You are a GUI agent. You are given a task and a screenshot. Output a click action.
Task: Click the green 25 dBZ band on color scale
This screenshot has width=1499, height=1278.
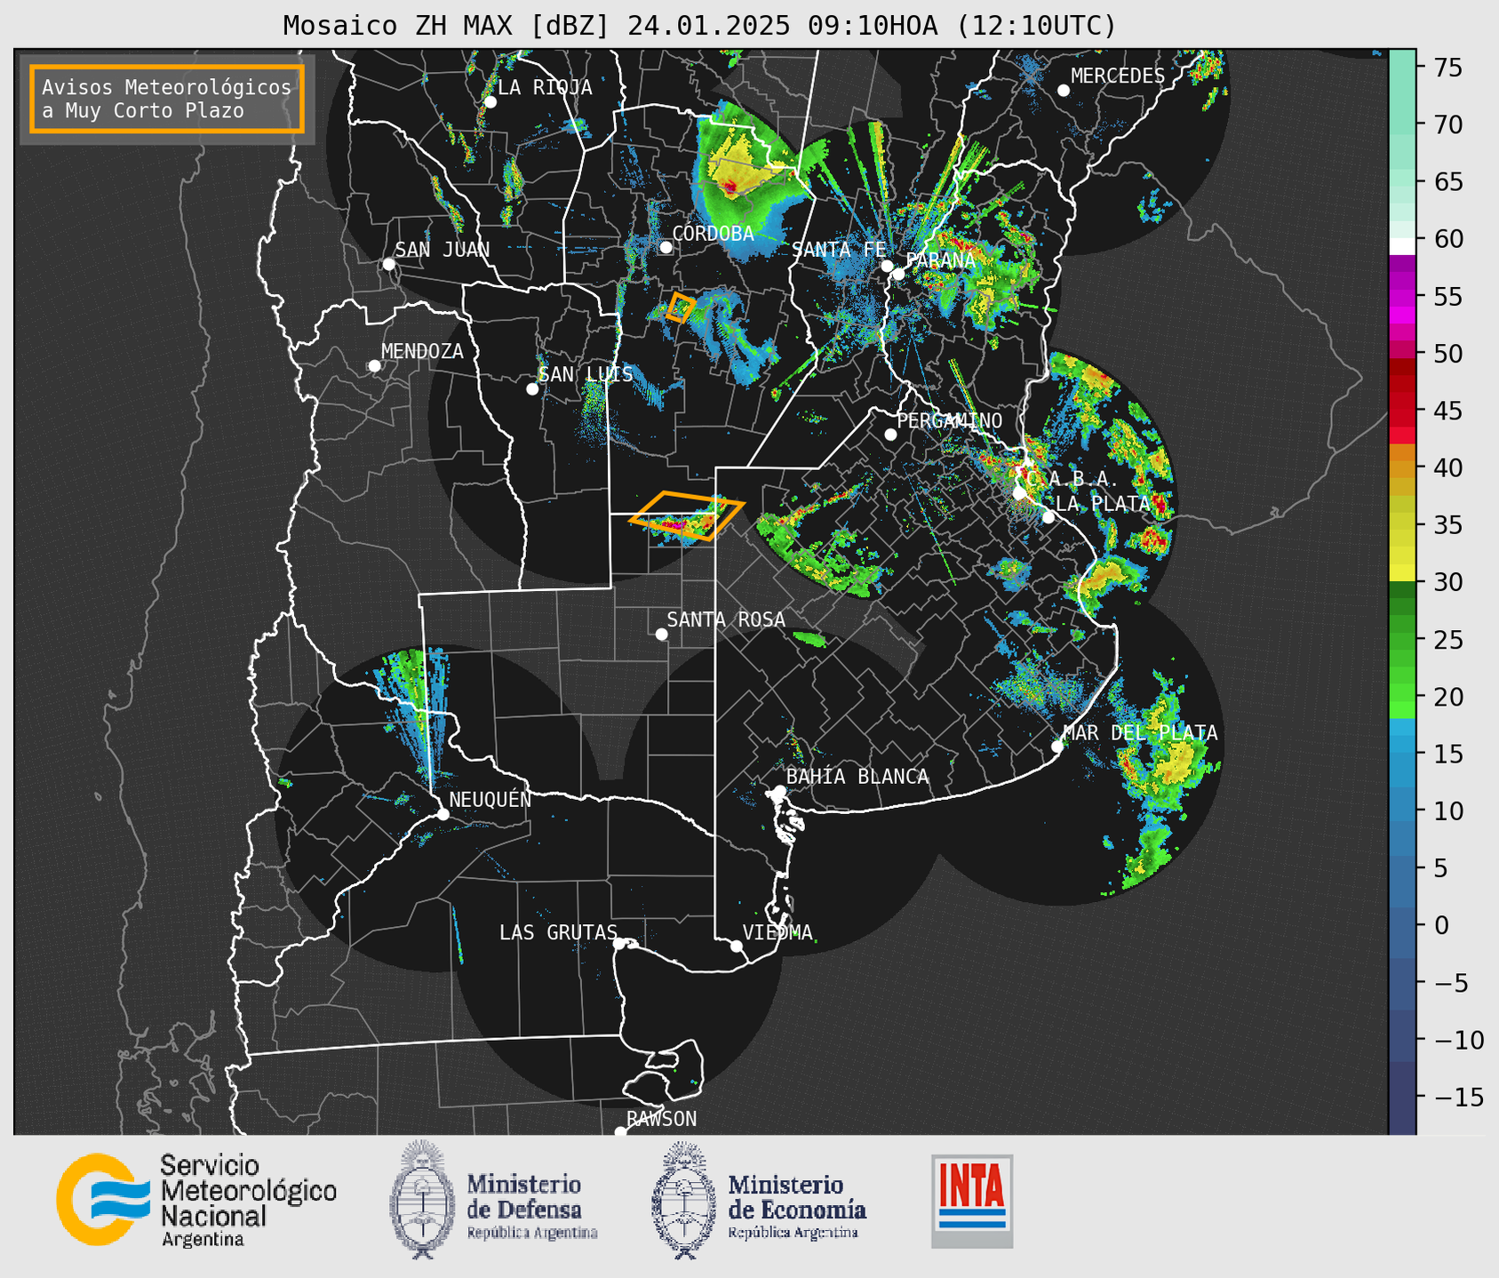coord(1402,650)
